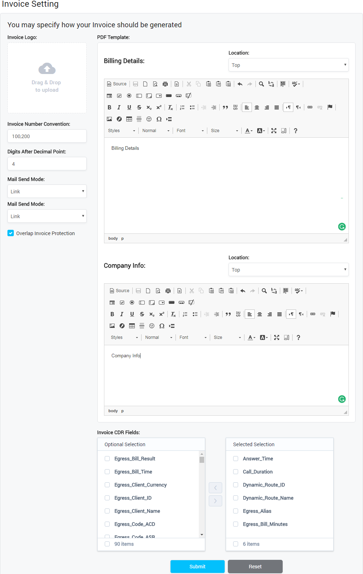Open About CKEditor help in Billing Details editor
Viewport: 363px width, 574px height.
(295, 131)
